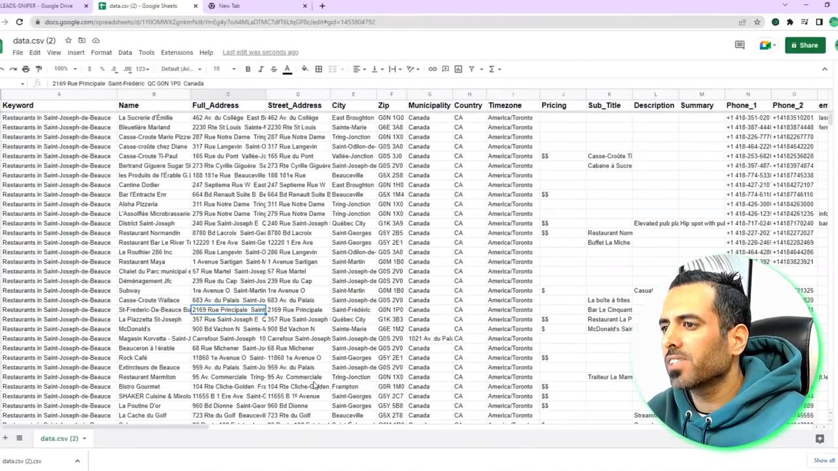Image resolution: width=838 pixels, height=471 pixels.
Task: Format as percent icon
Action: (x=101, y=69)
